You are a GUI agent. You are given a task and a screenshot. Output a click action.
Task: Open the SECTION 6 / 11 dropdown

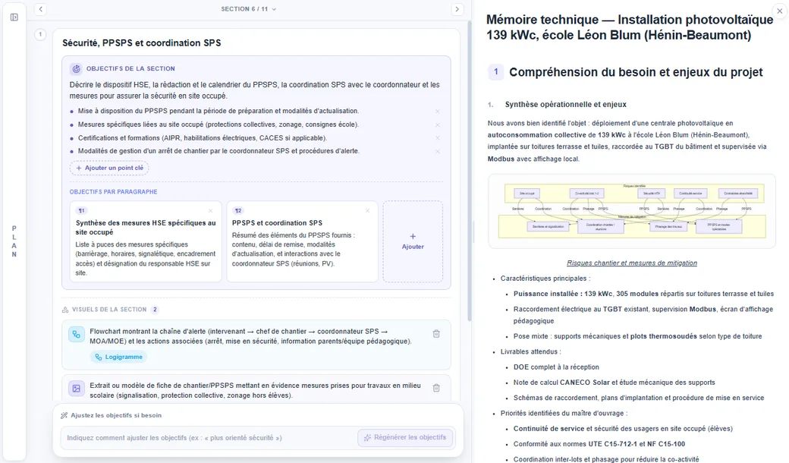249,9
